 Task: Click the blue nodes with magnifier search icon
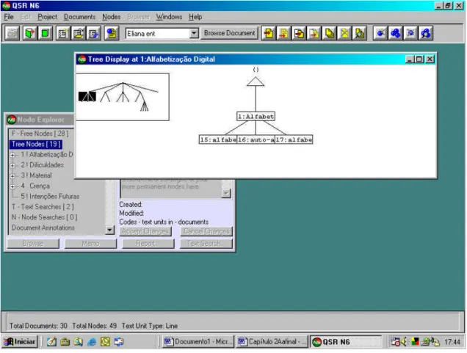(x=426, y=33)
